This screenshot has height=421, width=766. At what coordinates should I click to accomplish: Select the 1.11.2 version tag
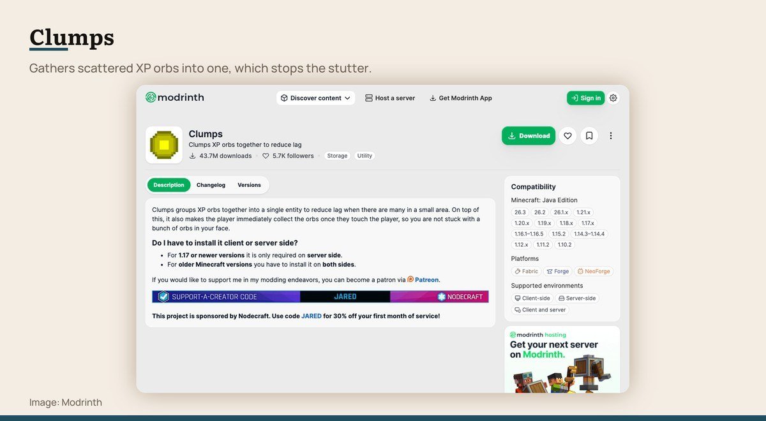point(543,245)
